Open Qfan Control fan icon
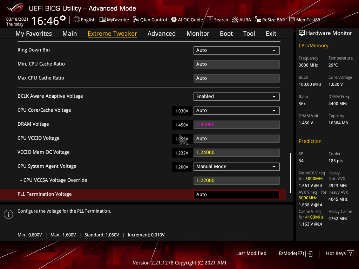Screen dimensions: 359x269 [136, 20]
